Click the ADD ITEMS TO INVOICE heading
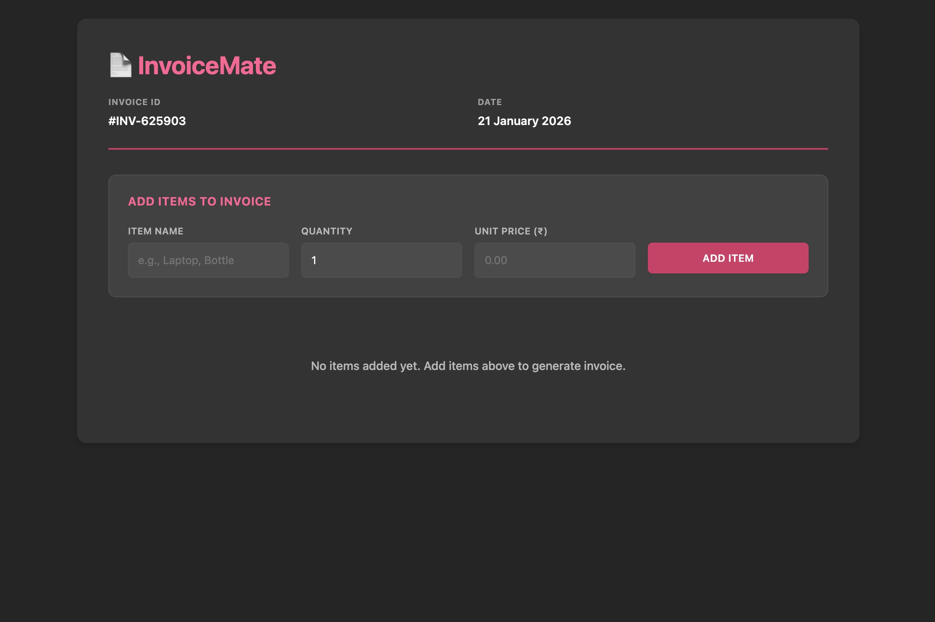 click(200, 202)
